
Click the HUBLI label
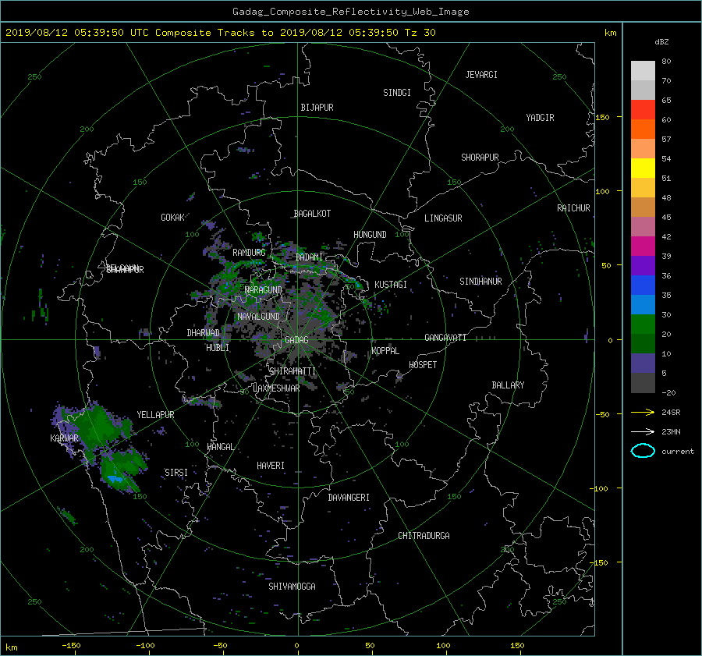pos(218,347)
